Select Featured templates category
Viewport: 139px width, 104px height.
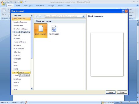click(x=21, y=35)
